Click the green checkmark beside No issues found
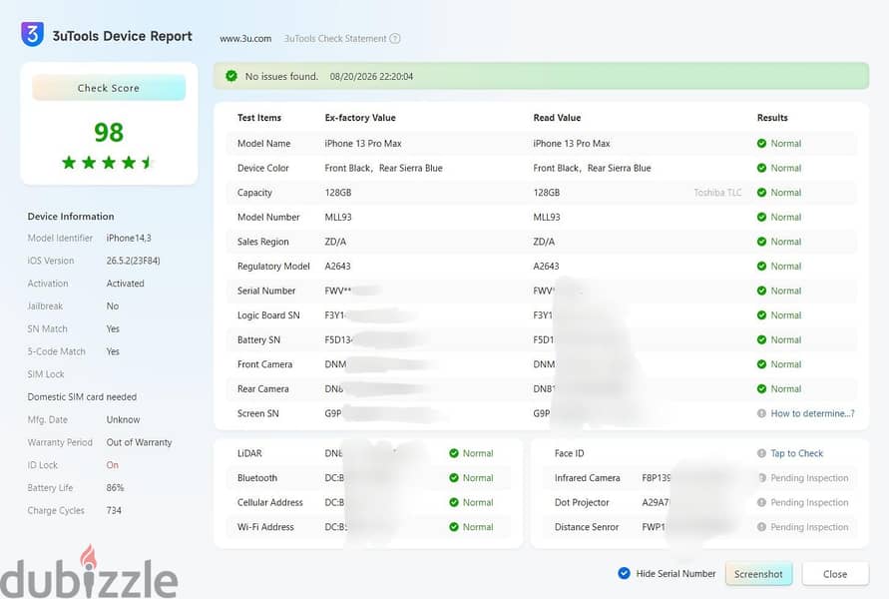The width and height of the screenshot is (889, 599). click(231, 76)
